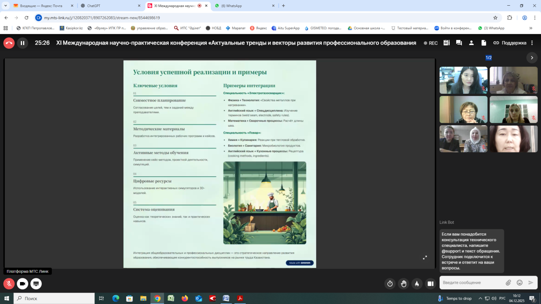Click the red leave call button
The width and height of the screenshot is (541, 304).
9,43
